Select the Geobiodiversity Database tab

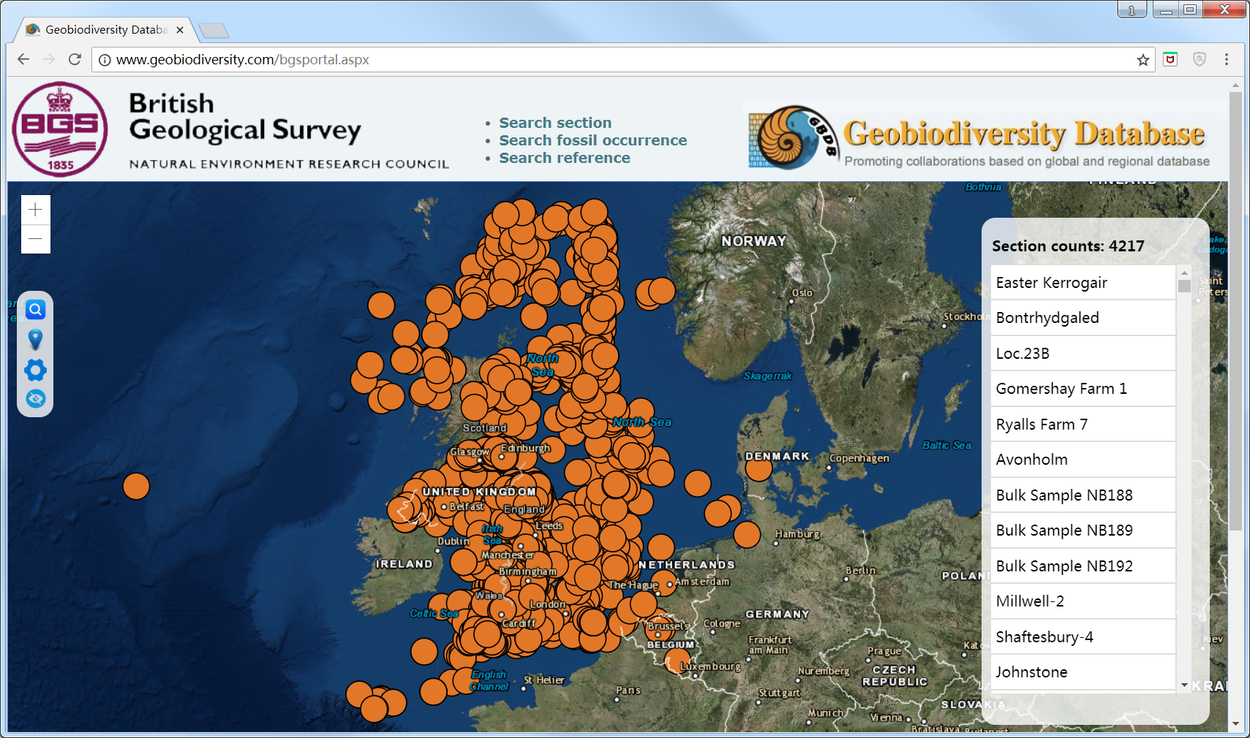click(x=105, y=30)
